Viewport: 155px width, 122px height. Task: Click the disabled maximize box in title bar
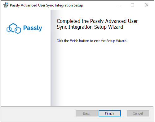132,5
